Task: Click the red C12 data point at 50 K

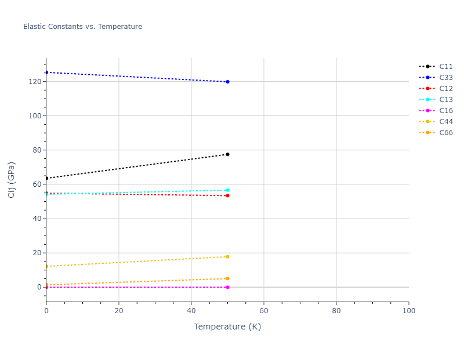Action: click(227, 195)
